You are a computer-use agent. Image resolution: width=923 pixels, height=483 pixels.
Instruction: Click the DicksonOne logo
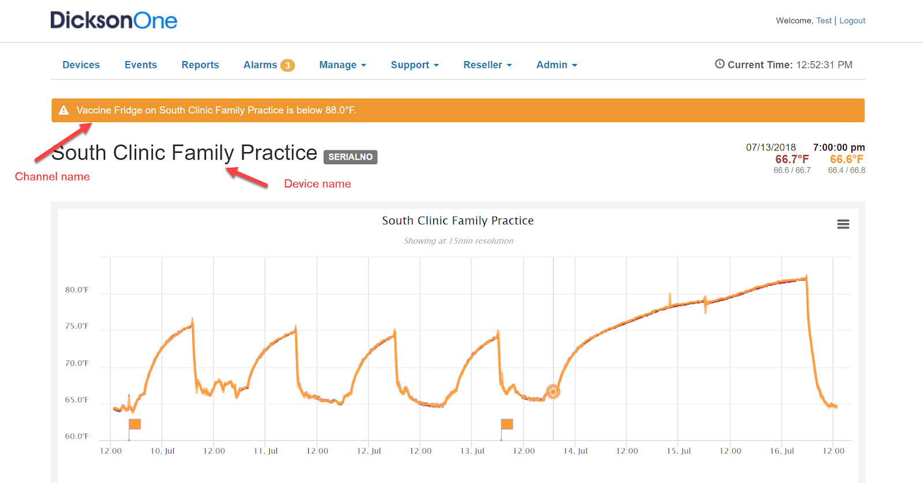[x=114, y=21]
